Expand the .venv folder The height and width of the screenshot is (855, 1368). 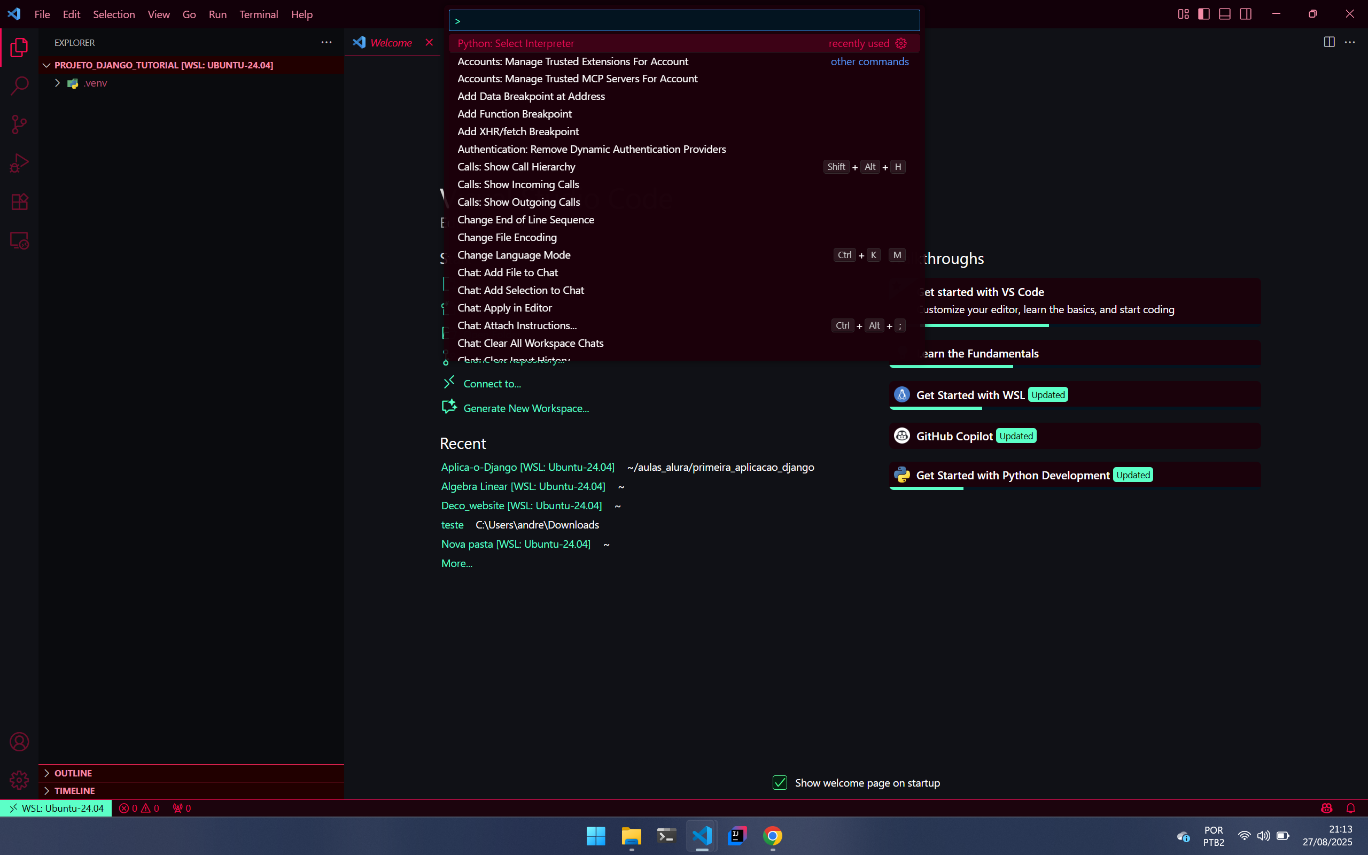click(57, 83)
